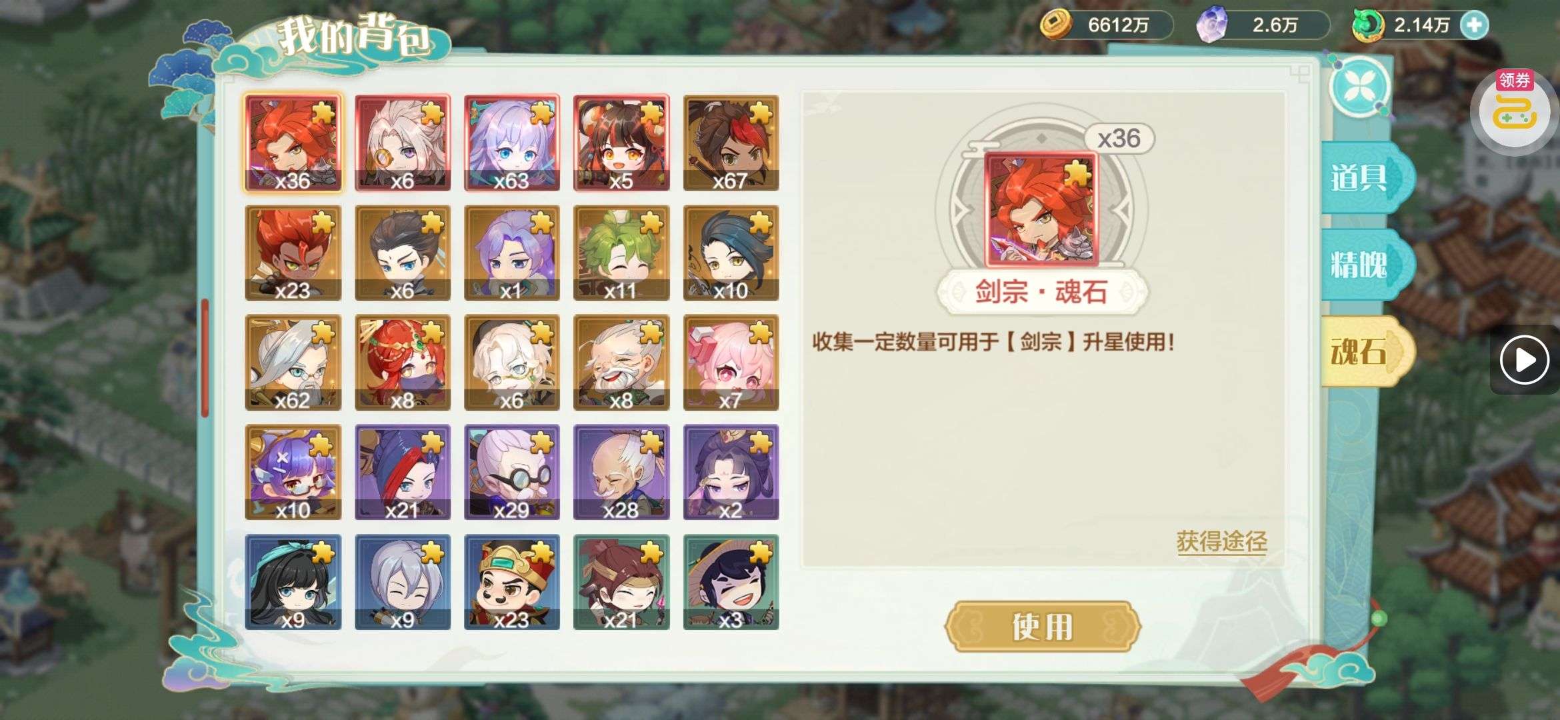Click the 使用 use button
Viewport: 1560px width, 720px height.
coord(1043,627)
